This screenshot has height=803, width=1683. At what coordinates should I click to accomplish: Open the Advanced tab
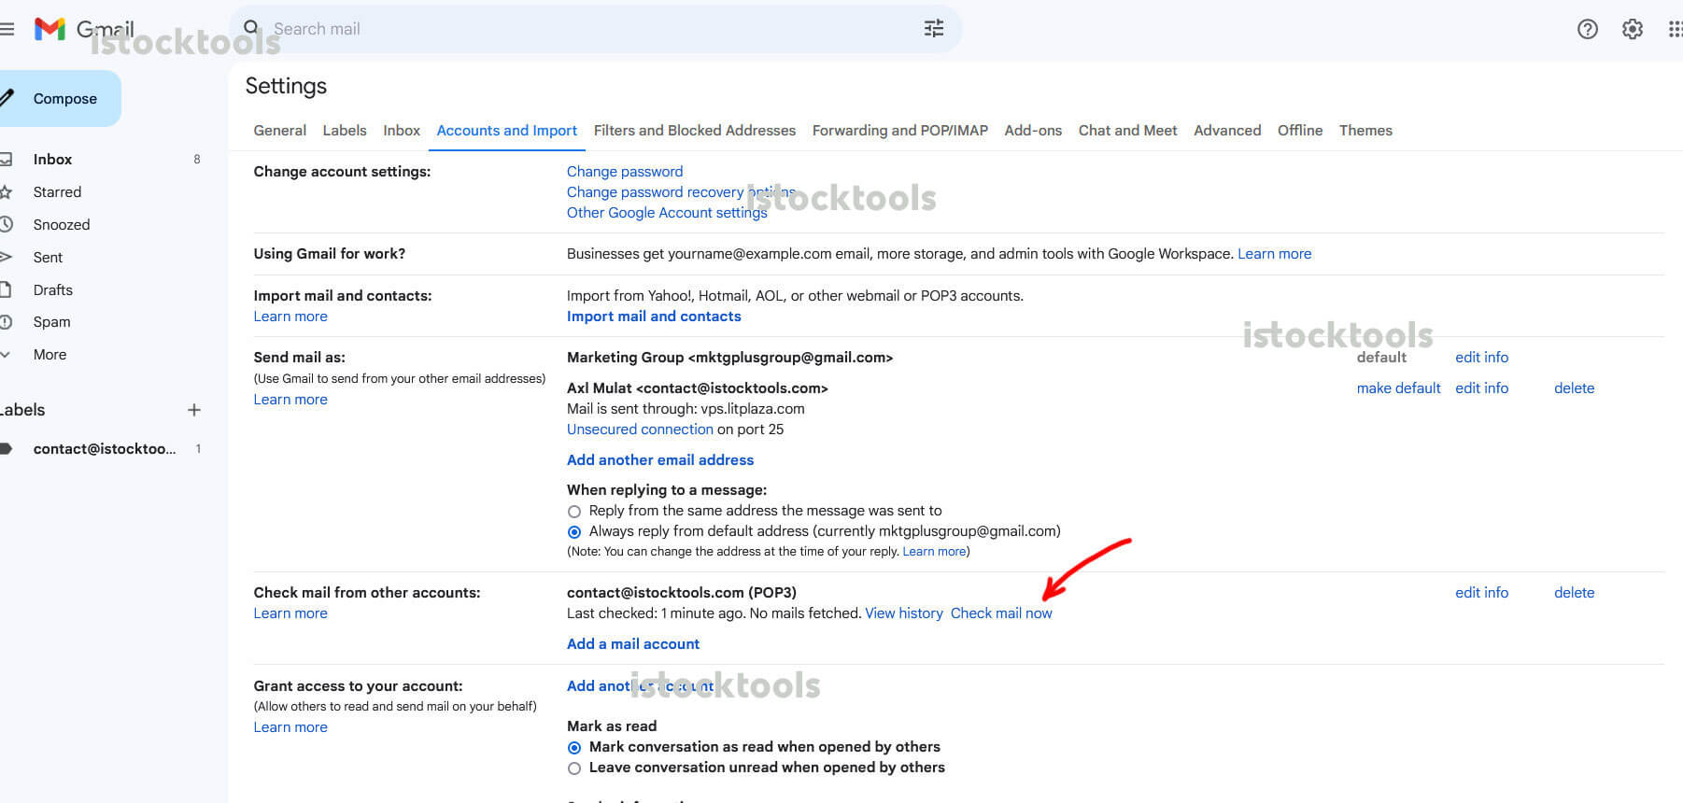[x=1227, y=131]
